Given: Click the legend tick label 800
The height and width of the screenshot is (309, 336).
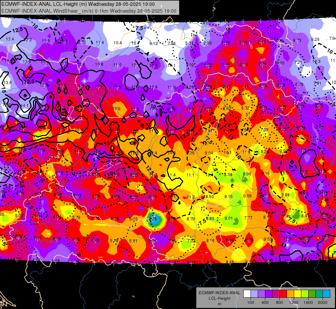Looking at the screenshot, I should pos(279,302).
